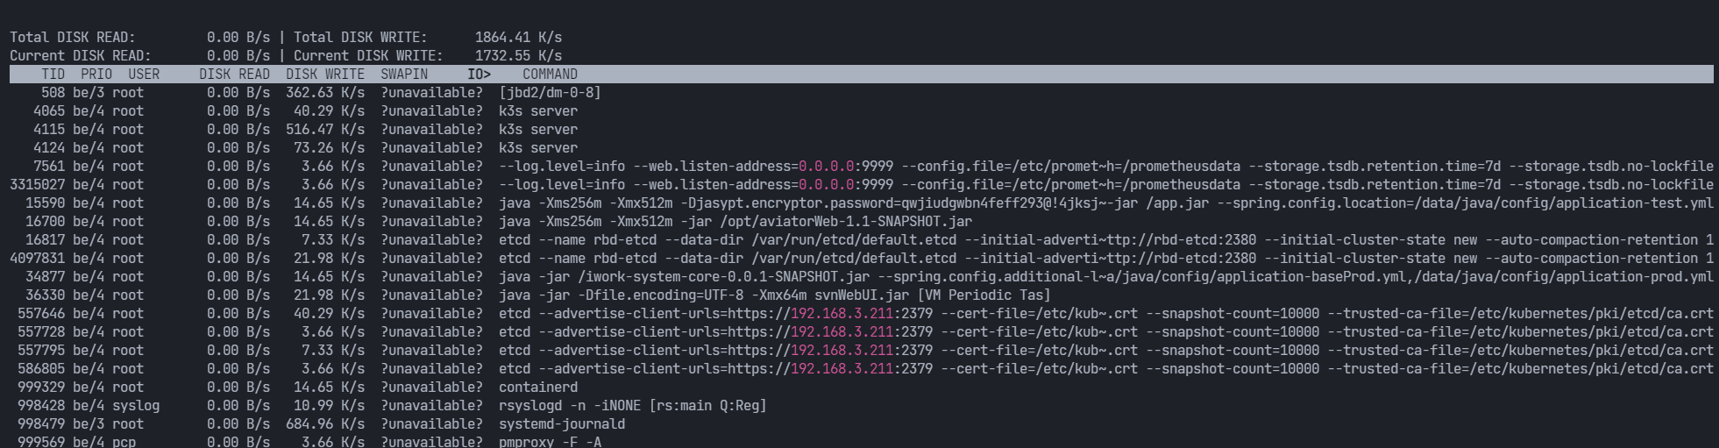
Task: Select TID 998428 in the process list
Action: (x=41, y=406)
